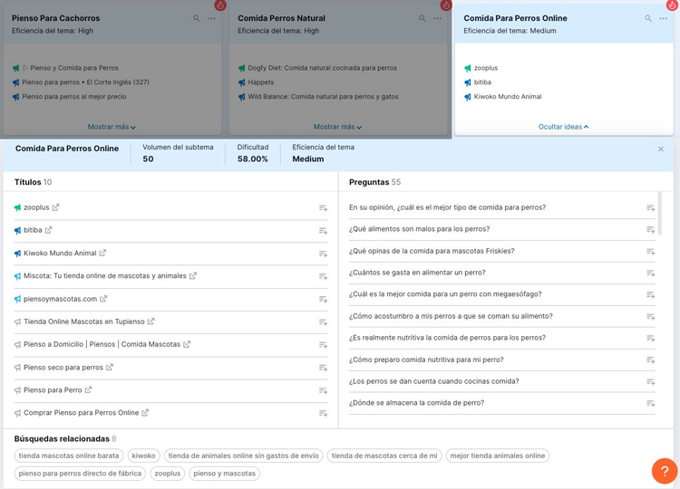
Task: Select Pienso para perros El Corte Inglés headline
Action: tap(85, 82)
